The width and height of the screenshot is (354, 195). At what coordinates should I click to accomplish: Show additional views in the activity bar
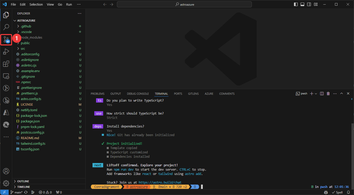tap(6, 137)
